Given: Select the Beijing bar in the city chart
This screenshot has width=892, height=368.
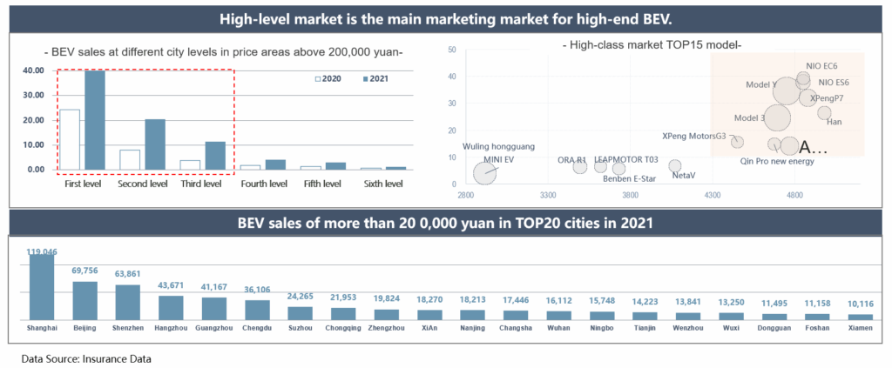Looking at the screenshot, I should tap(84, 302).
